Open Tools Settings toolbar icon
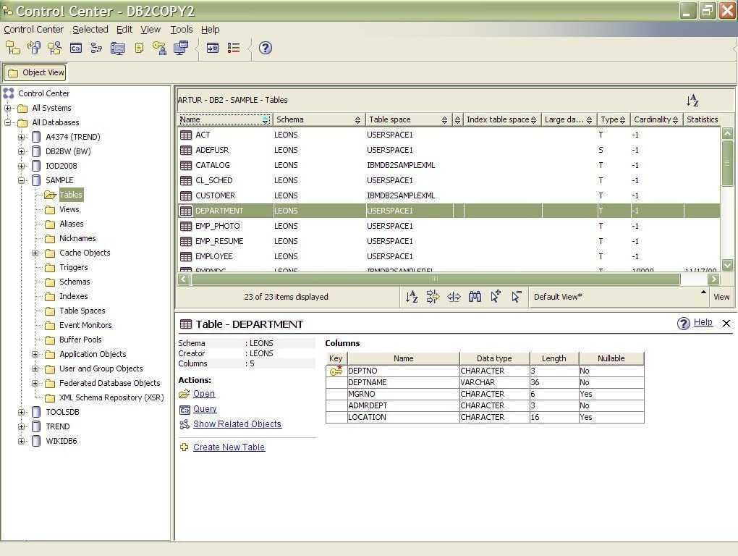 (x=213, y=48)
